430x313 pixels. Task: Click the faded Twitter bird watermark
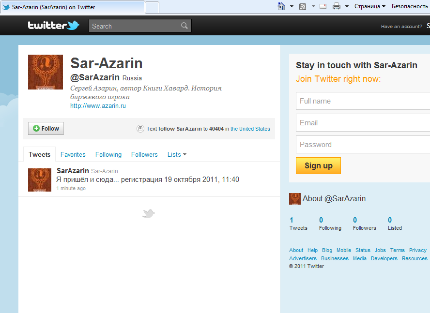(148, 213)
